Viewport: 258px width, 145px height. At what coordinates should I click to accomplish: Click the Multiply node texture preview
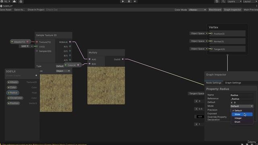(x=106, y=85)
